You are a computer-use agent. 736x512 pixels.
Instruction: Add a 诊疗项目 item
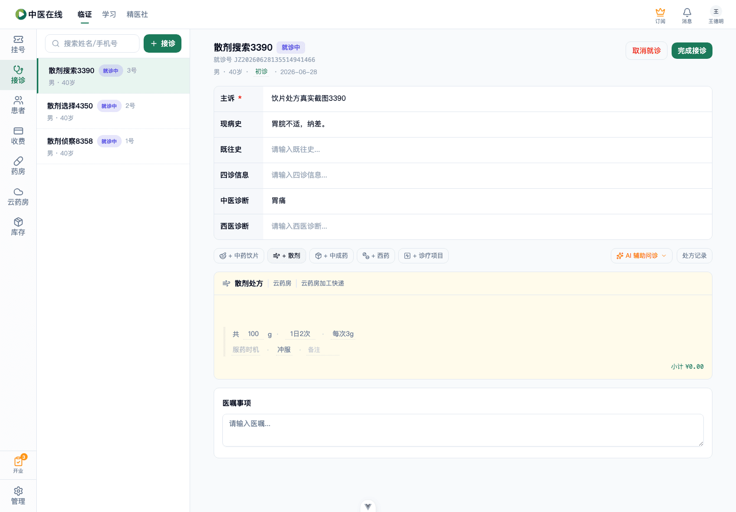[423, 256]
